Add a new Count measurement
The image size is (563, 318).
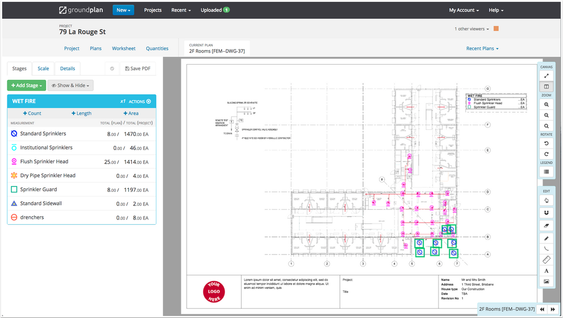[32, 113]
